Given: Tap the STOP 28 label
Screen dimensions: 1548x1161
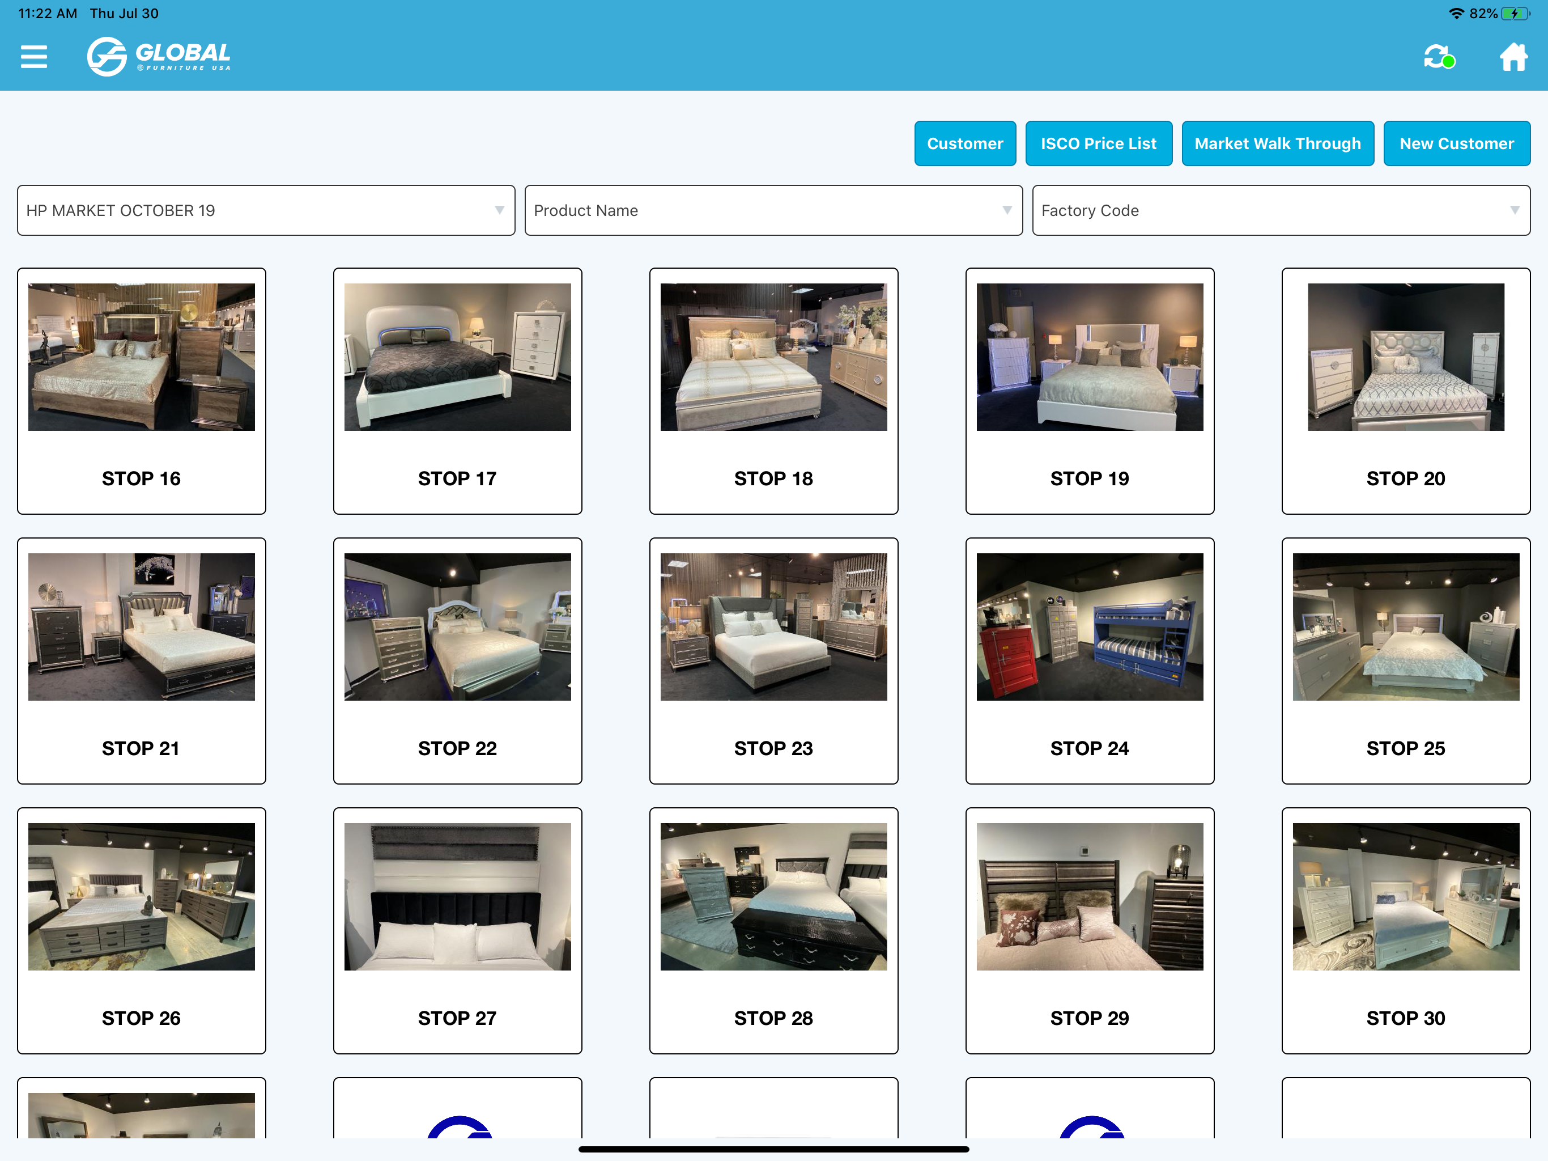Looking at the screenshot, I should [774, 1018].
